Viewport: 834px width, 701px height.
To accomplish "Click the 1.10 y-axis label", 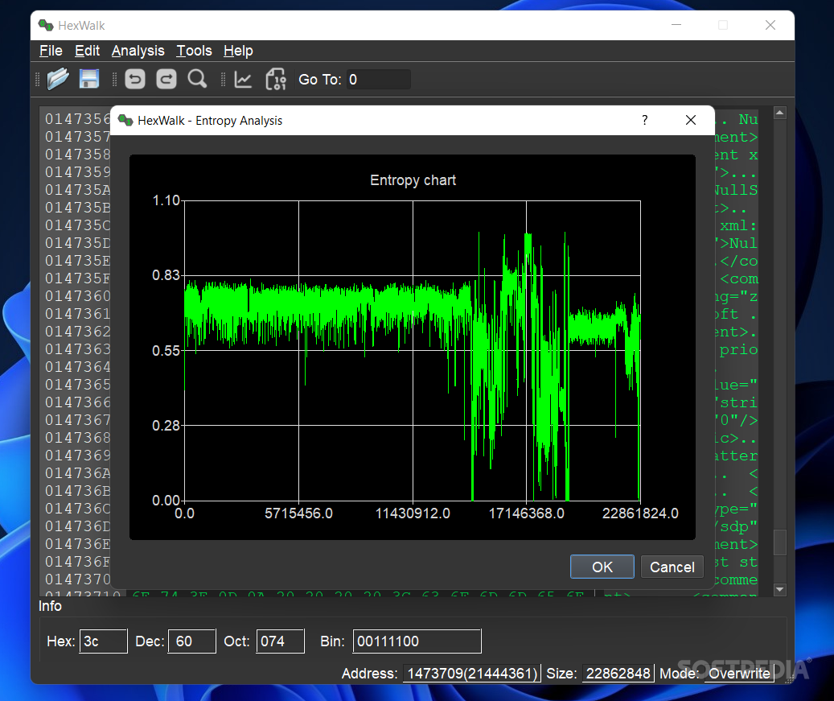I will (166, 200).
